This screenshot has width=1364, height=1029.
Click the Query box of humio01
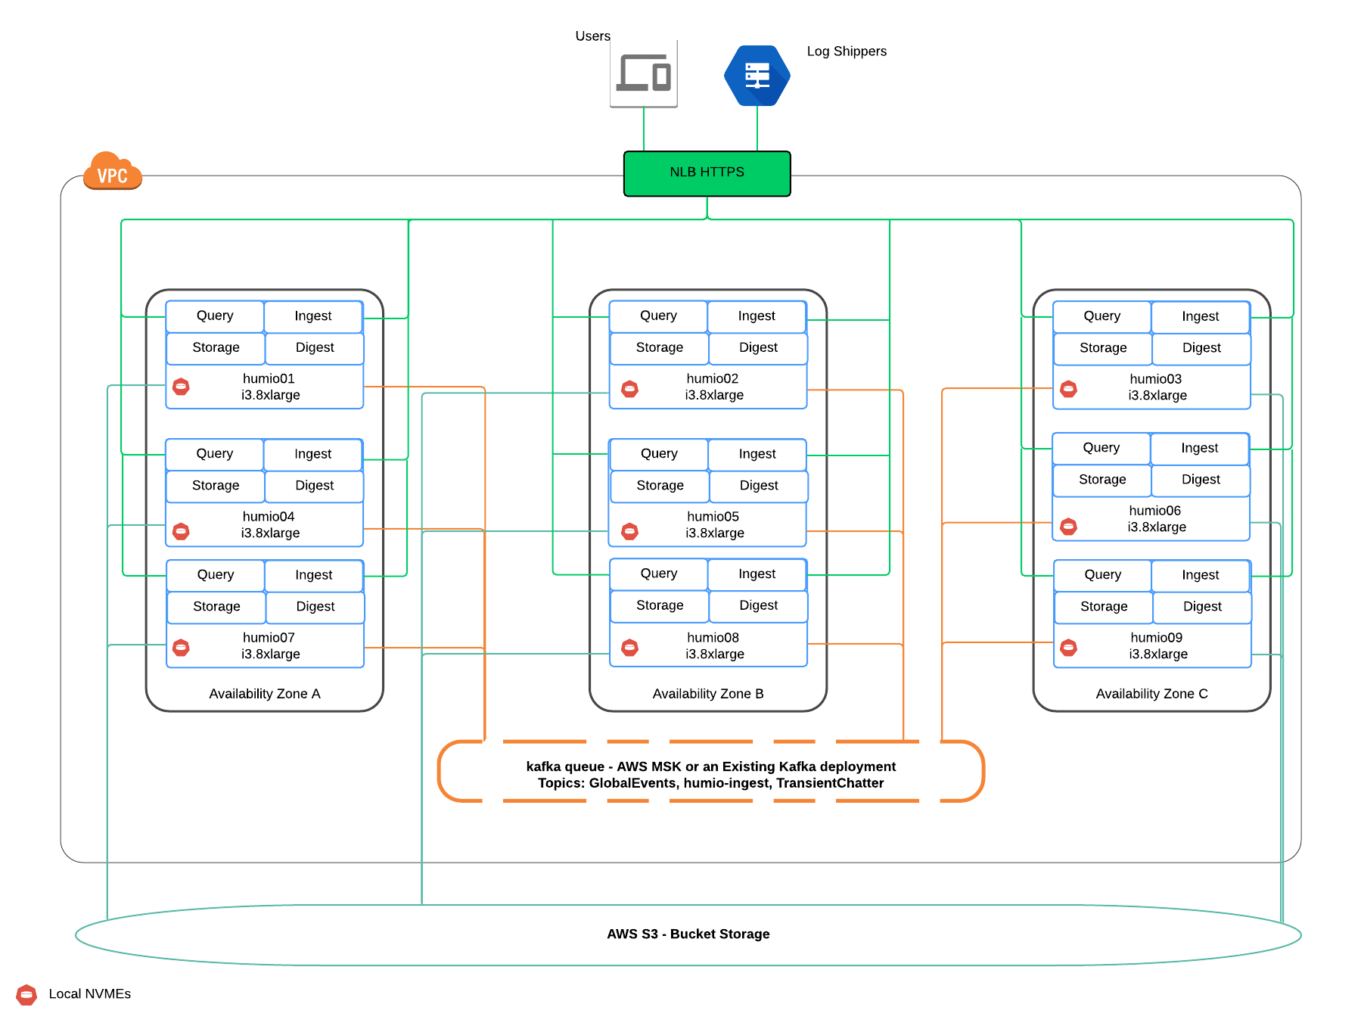(x=215, y=316)
